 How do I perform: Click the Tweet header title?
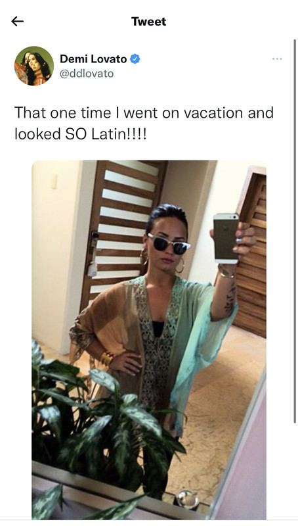(x=148, y=22)
